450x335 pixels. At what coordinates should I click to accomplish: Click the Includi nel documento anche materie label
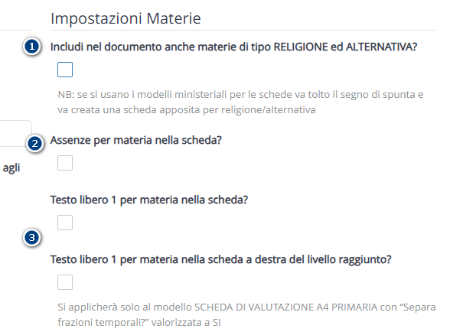(233, 47)
